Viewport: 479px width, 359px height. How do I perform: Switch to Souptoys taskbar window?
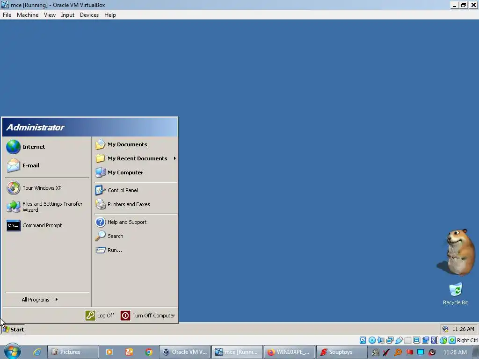(x=341, y=352)
